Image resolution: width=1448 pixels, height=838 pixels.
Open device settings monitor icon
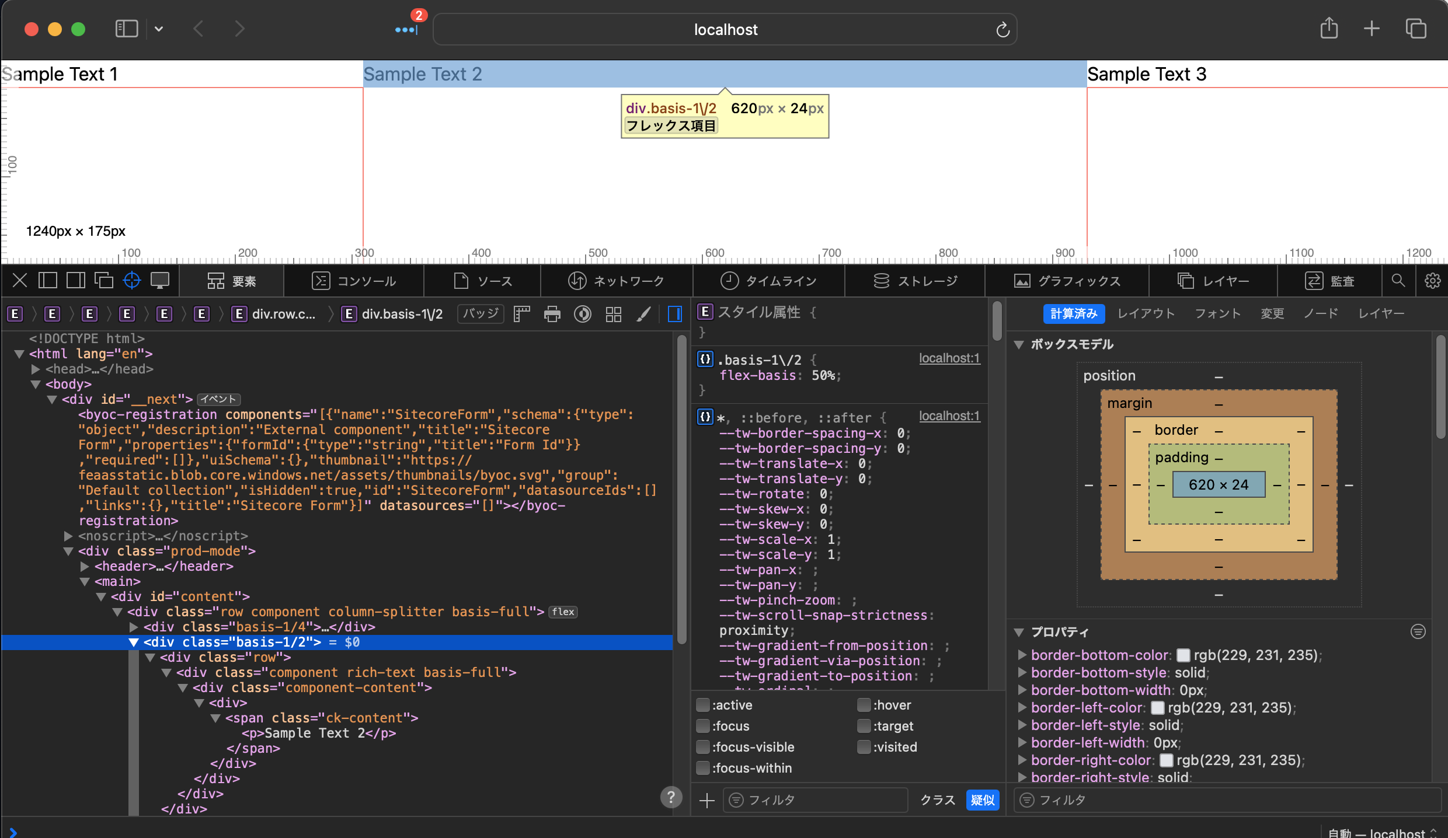coord(160,281)
